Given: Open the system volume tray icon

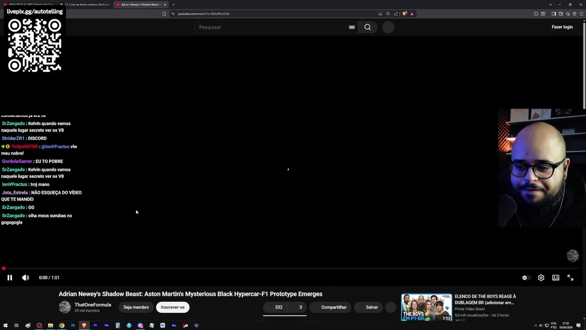Looking at the screenshot, I should pyautogui.click(x=541, y=325).
